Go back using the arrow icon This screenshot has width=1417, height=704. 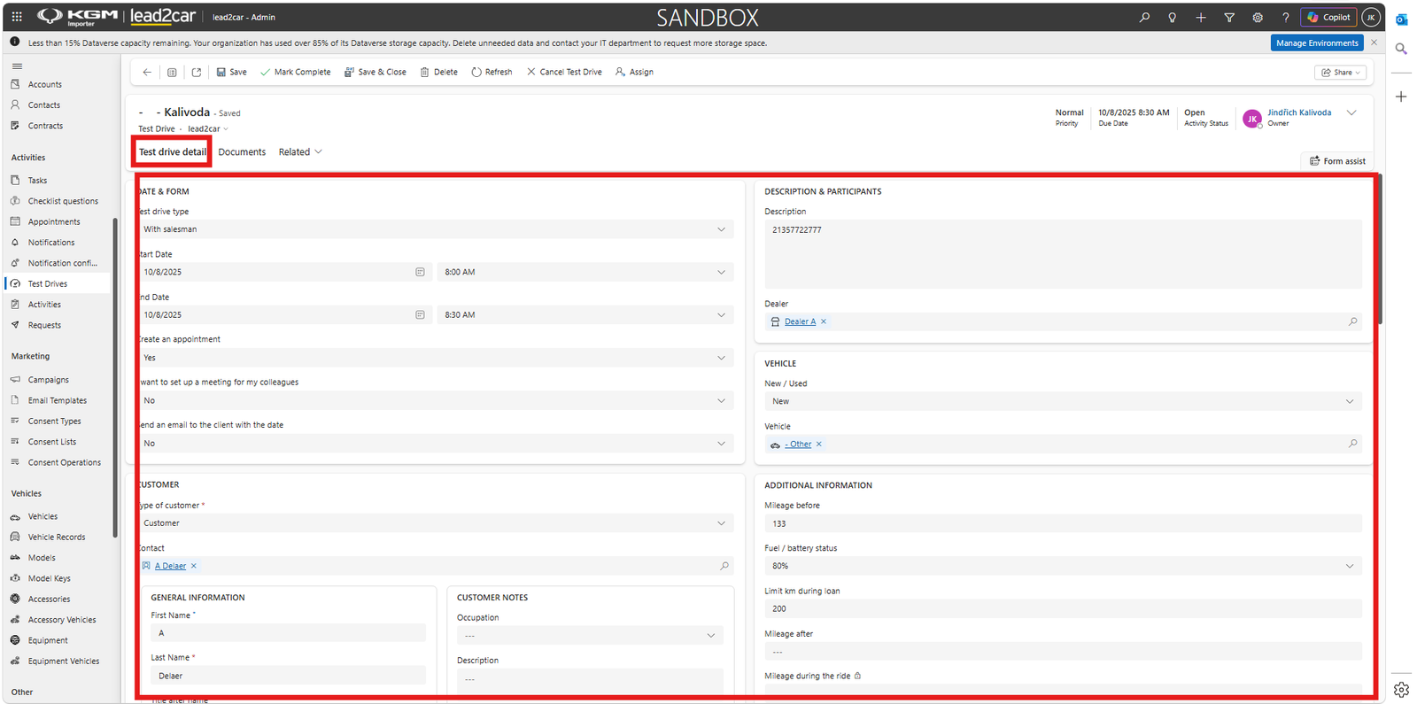click(147, 73)
